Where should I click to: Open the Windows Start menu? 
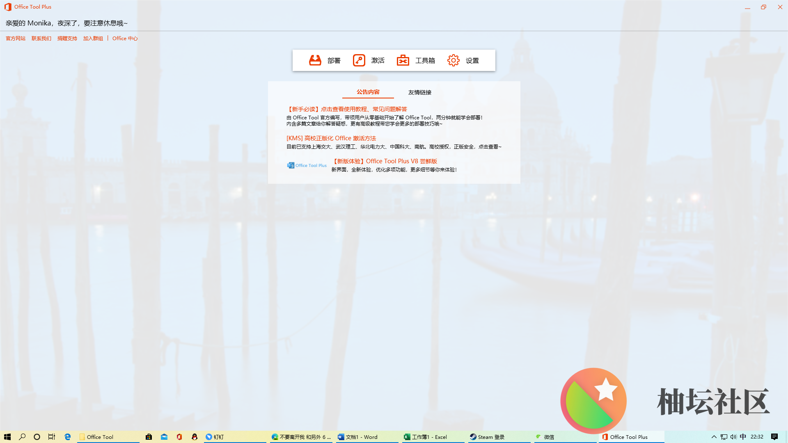point(7,437)
